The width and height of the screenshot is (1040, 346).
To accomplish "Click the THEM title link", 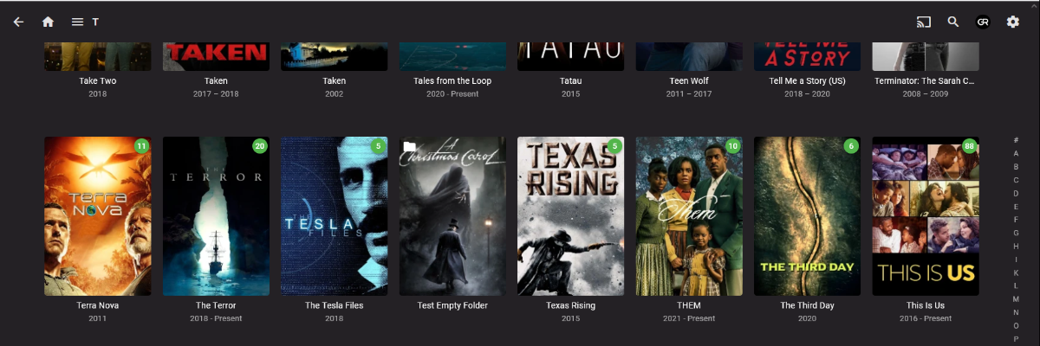I will click(689, 305).
